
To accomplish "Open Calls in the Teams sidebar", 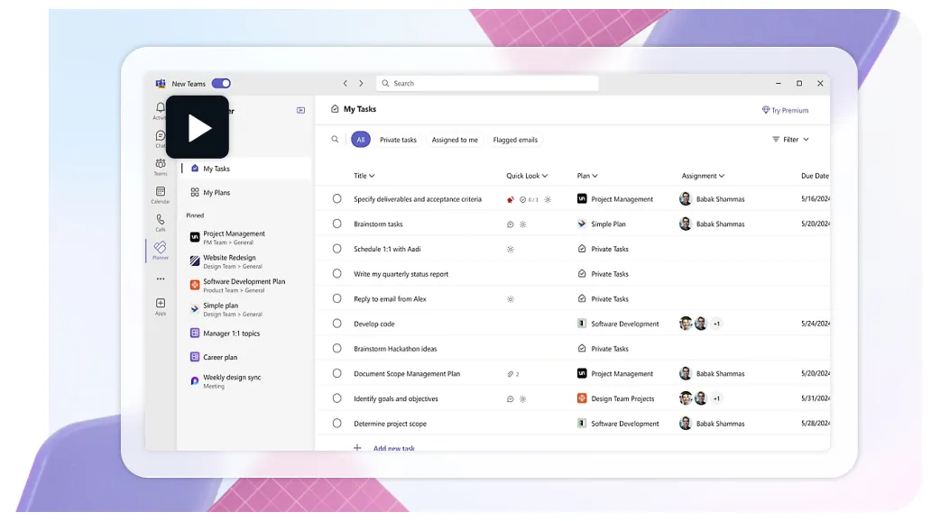I will click(161, 222).
